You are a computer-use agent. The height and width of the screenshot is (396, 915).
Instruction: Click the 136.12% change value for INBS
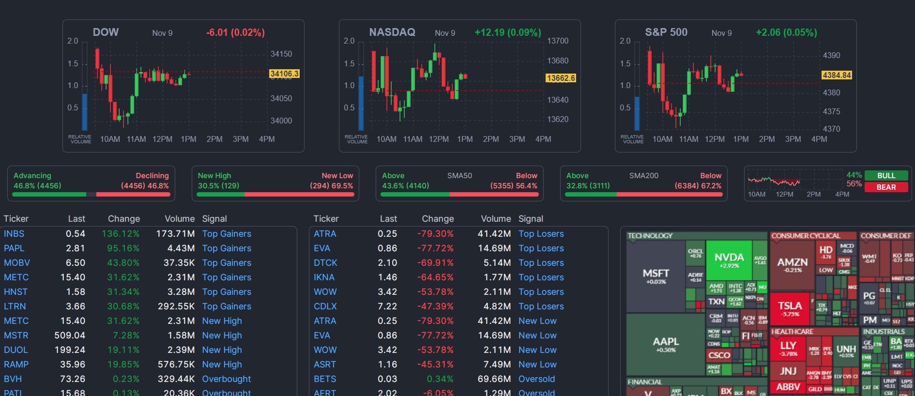tap(121, 234)
